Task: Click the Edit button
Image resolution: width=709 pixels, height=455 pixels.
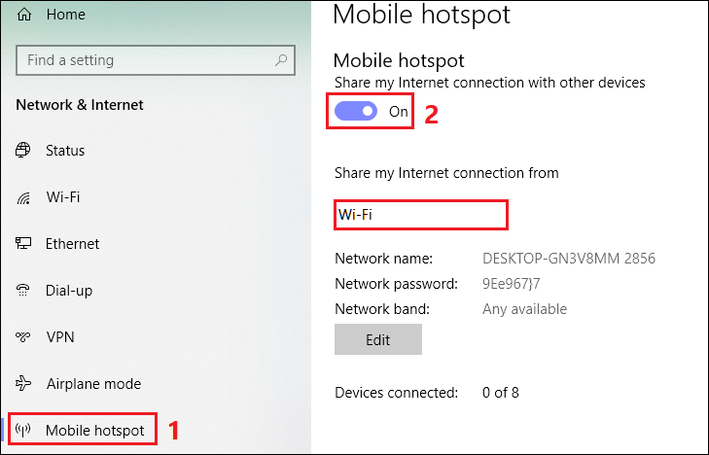Action: click(378, 339)
